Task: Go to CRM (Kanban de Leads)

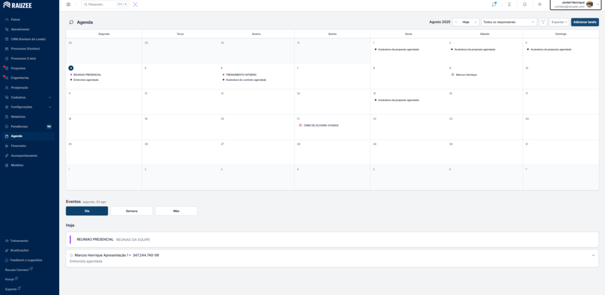Action: click(28, 39)
